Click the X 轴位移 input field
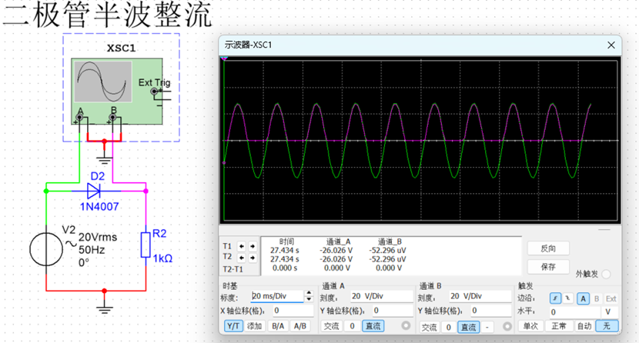The height and width of the screenshot is (343, 639). pyautogui.click(x=293, y=311)
